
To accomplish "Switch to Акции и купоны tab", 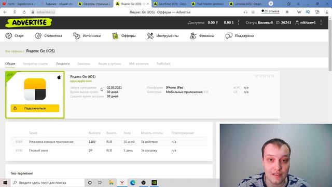I will (109, 63).
